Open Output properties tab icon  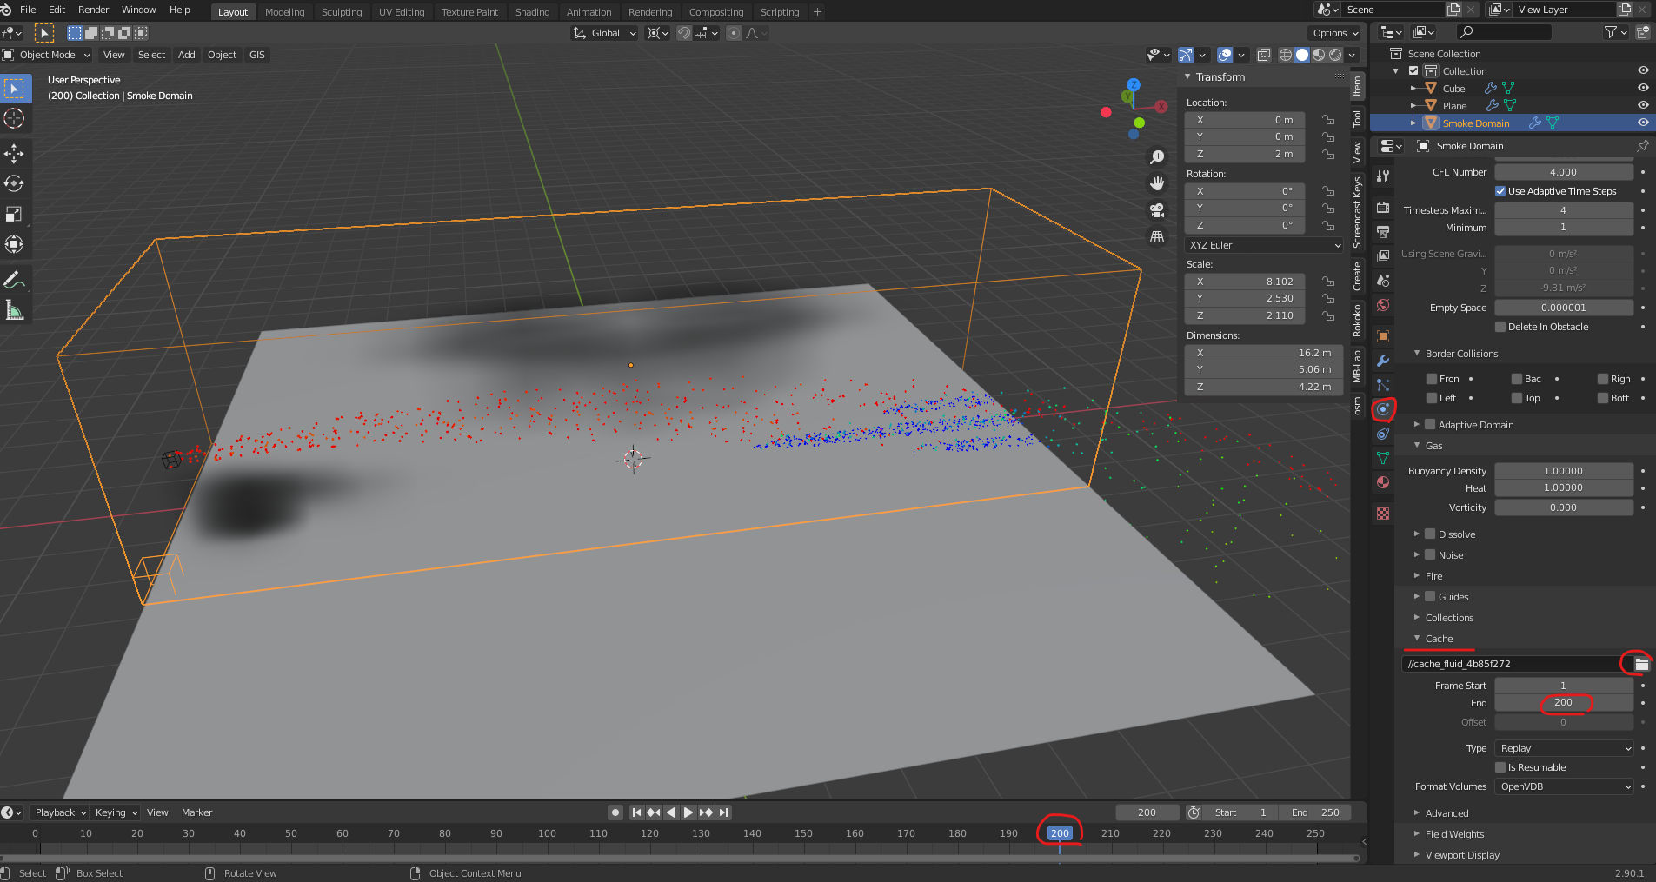[1383, 232]
